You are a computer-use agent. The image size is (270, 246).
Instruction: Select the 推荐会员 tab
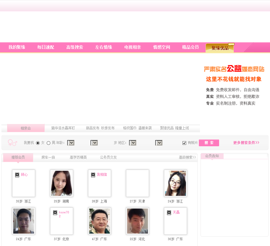click(18, 157)
